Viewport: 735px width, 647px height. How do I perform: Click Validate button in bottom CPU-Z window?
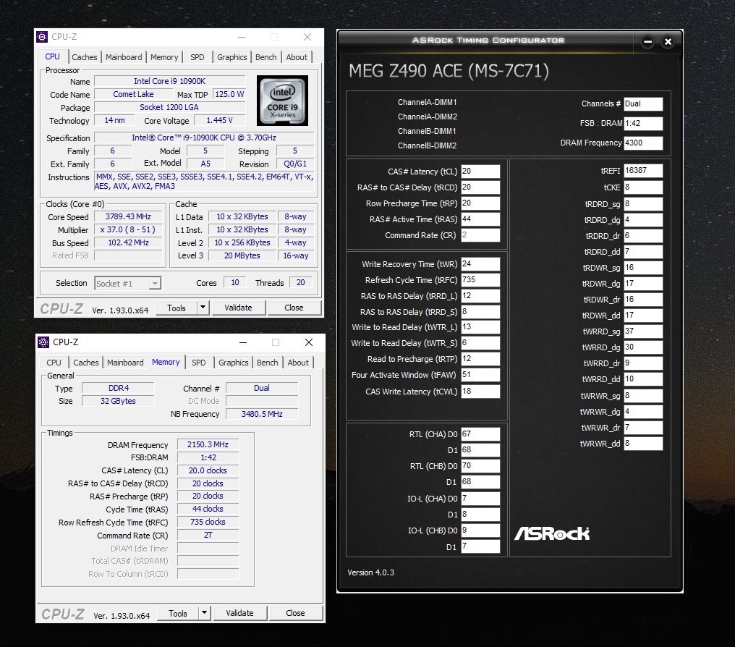239,613
